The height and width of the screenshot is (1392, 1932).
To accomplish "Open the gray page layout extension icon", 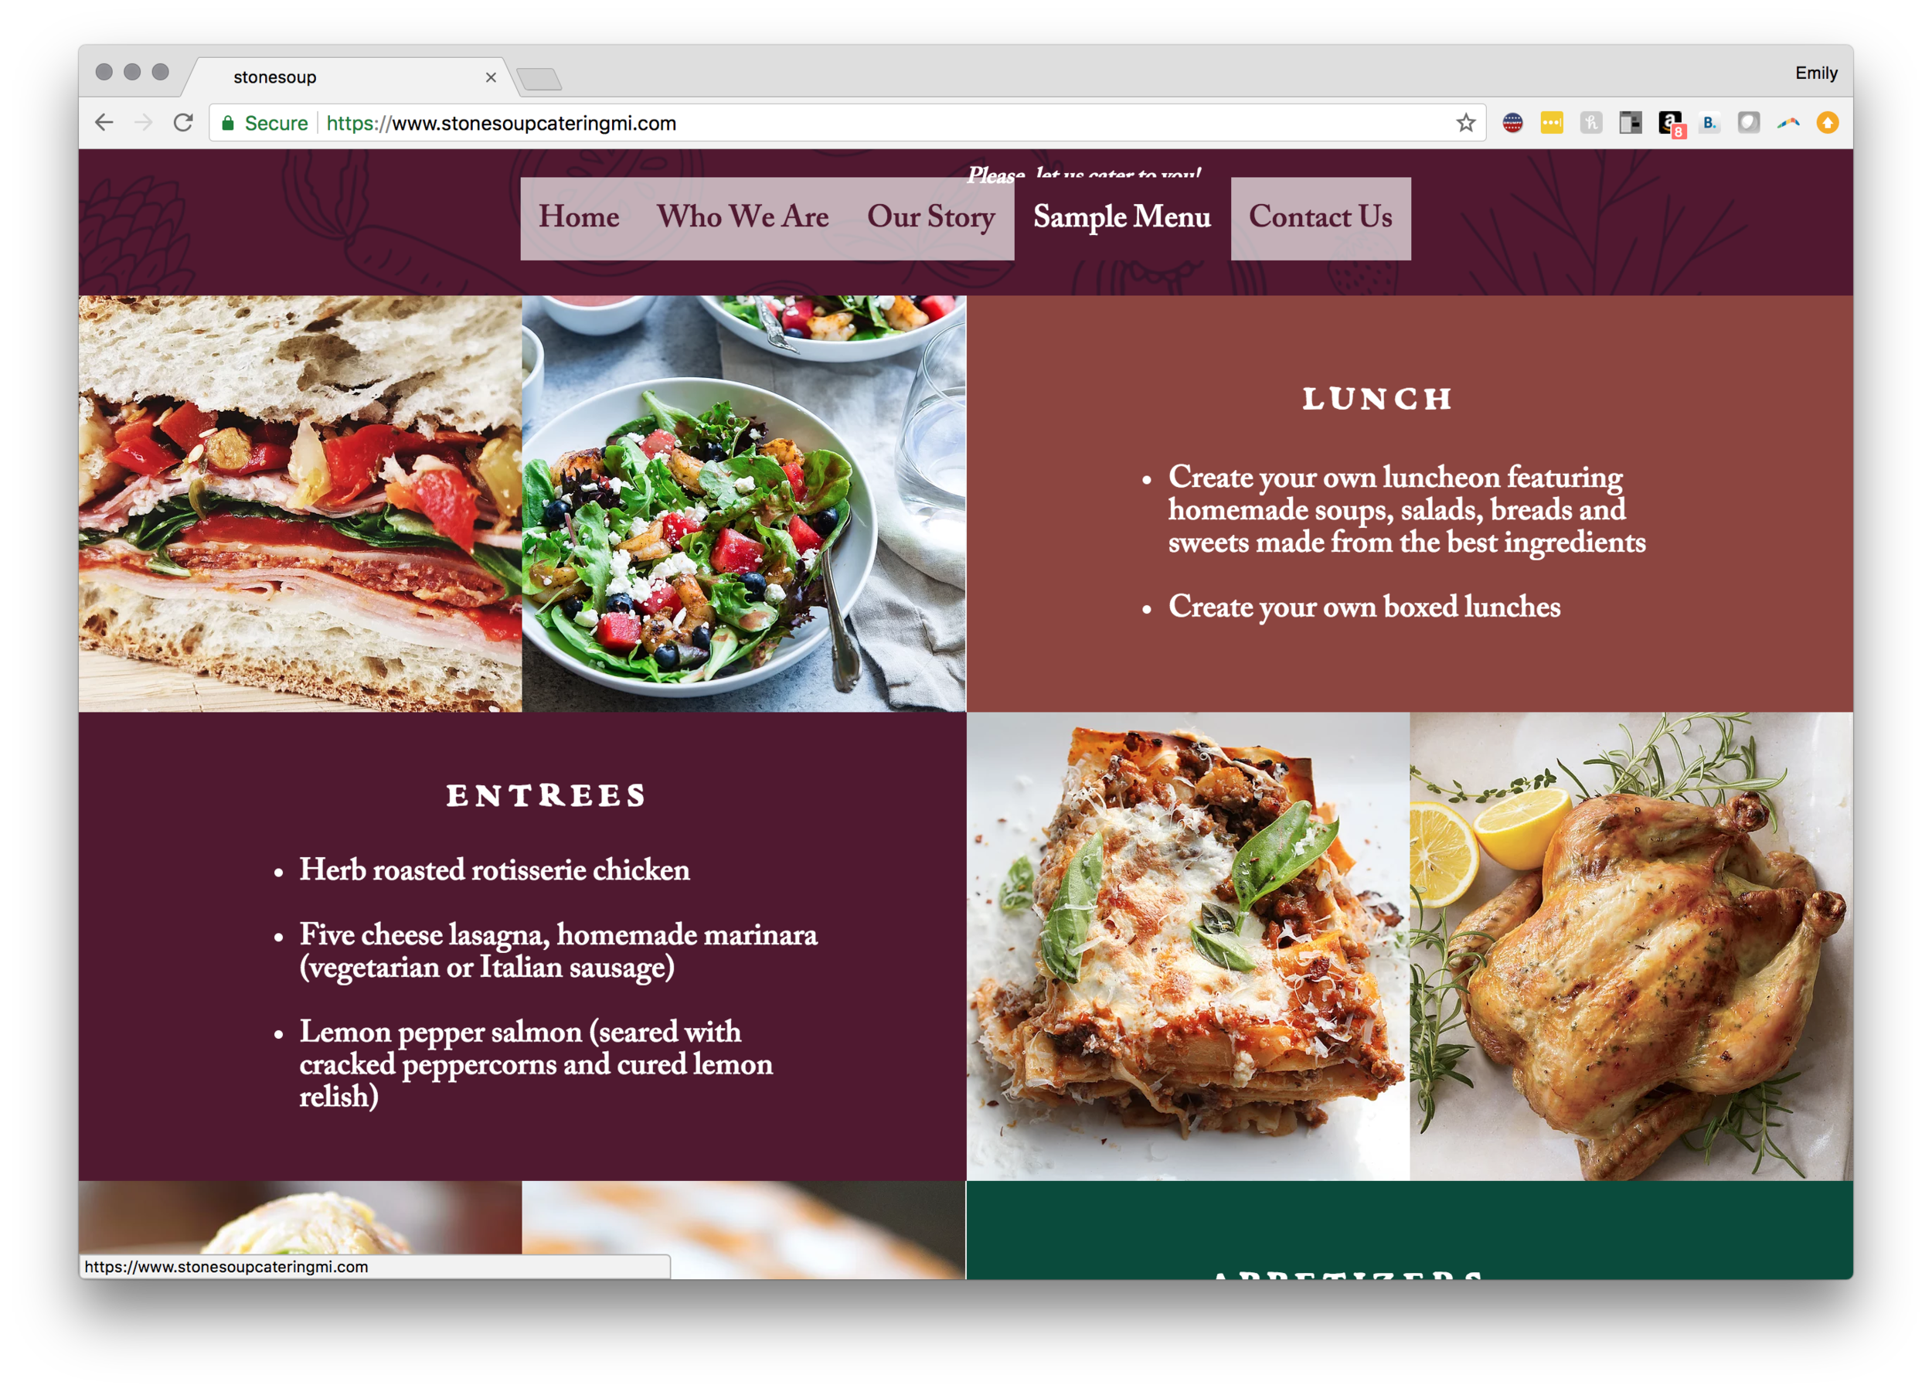I will click(1630, 123).
